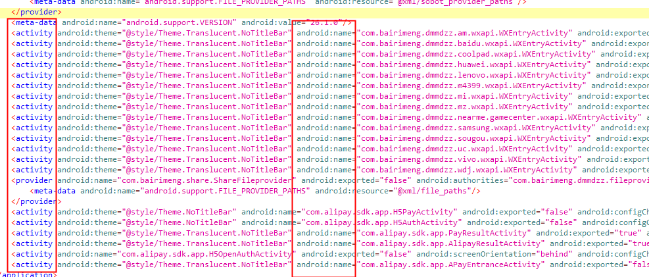Screen dimensions: 649x277
Task: Click "com.alipay.sdk.app.AlipayResultActivity" string
Action: tap(451, 244)
